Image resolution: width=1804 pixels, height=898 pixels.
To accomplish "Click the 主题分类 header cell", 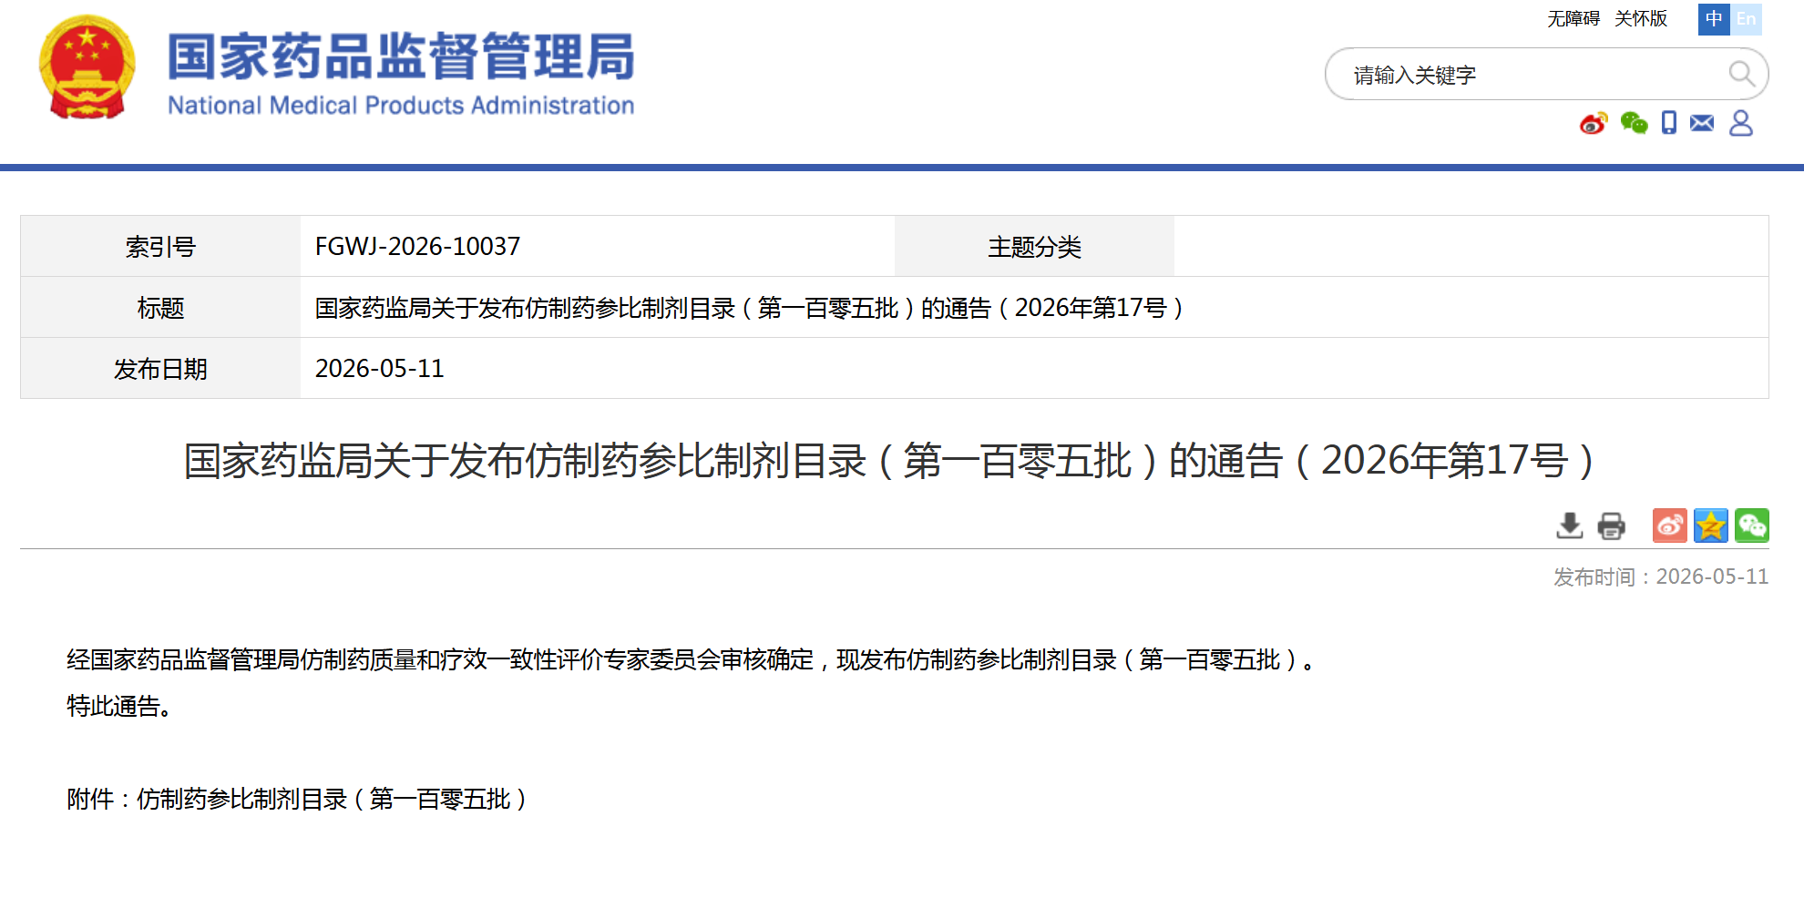I will pyautogui.click(x=1034, y=247).
